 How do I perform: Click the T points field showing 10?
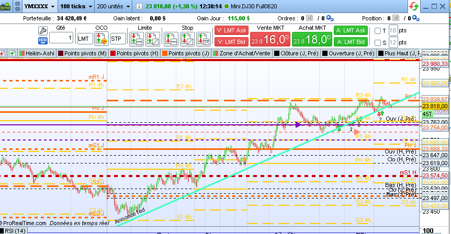coord(393,30)
